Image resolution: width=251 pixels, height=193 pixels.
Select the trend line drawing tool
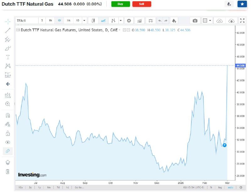pyautogui.click(x=8, y=30)
